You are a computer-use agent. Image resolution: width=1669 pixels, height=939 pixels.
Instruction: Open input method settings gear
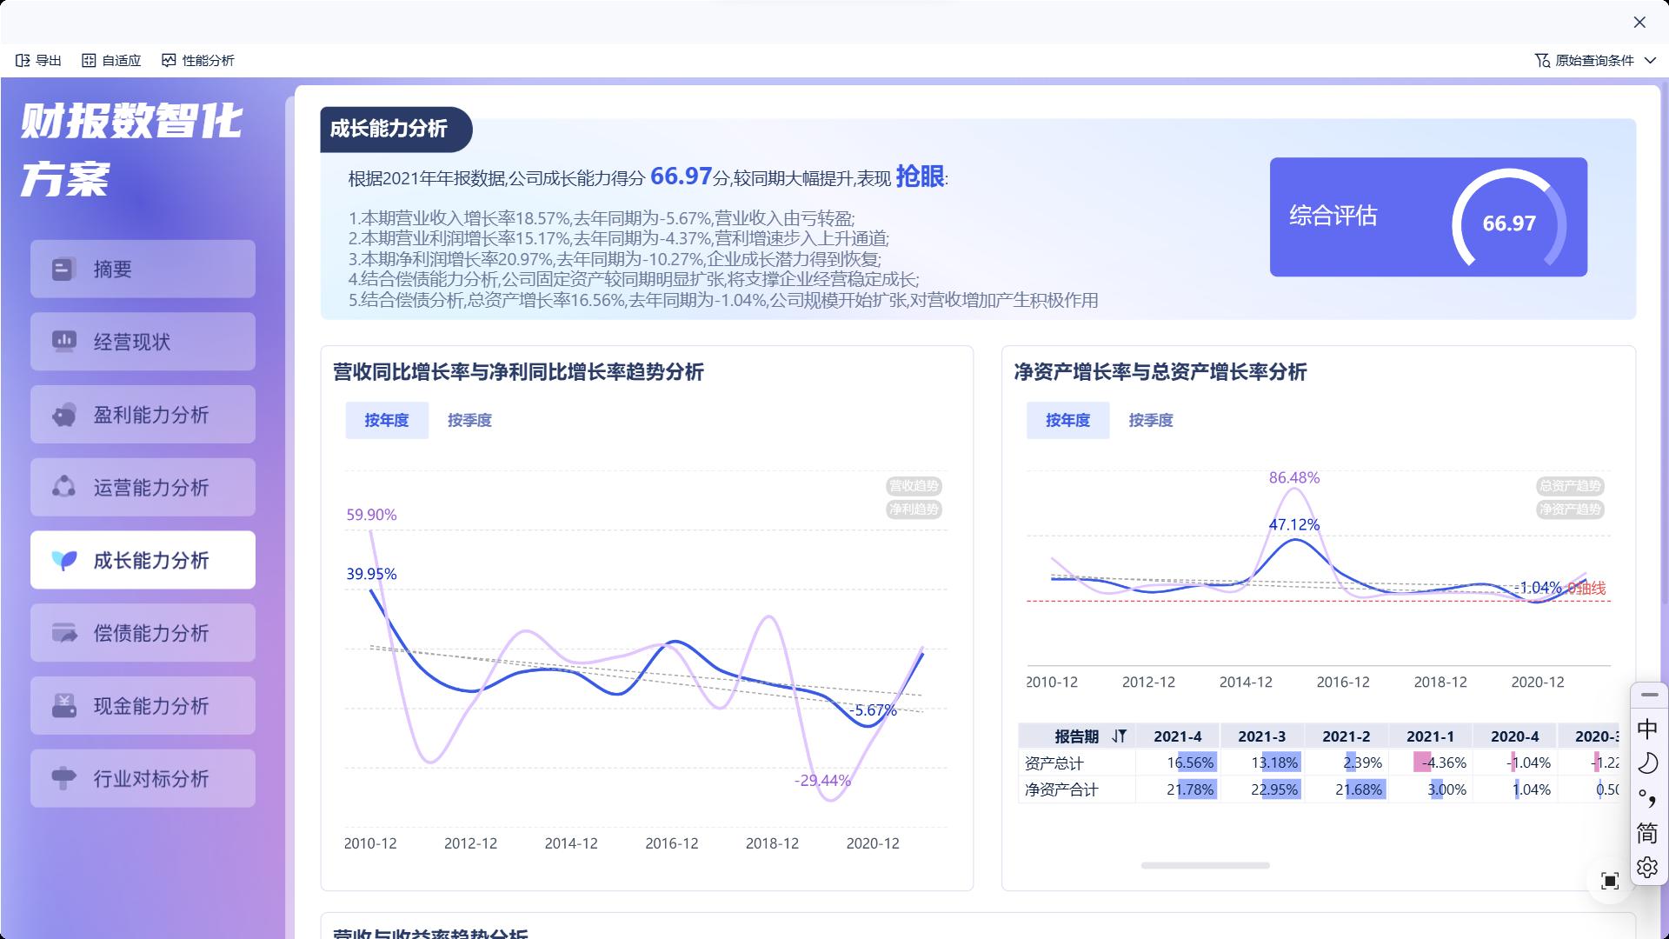1647,867
